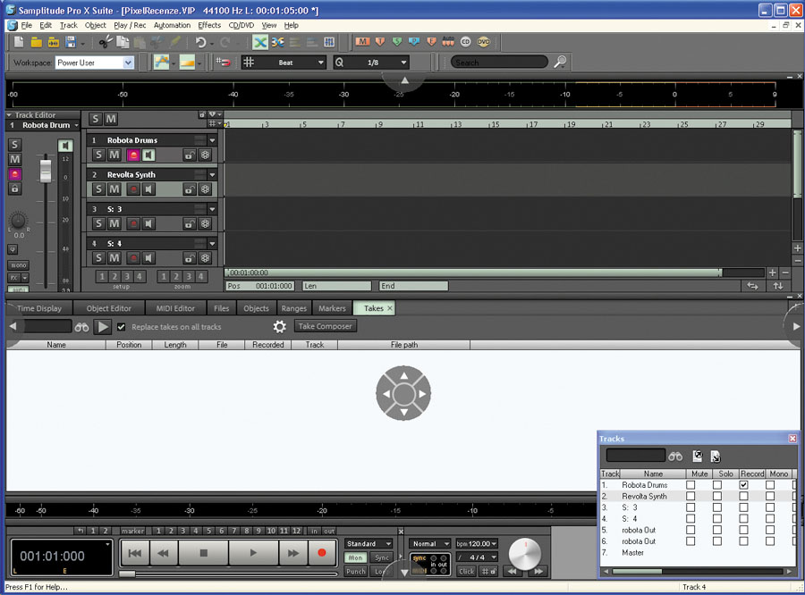Click the lock icon on Robota Drums track
The height and width of the screenshot is (595, 805).
(x=190, y=155)
